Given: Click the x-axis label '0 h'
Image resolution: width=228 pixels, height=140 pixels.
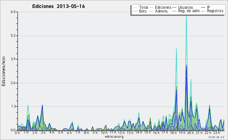Looking at the screenshot, I should 17,133.
